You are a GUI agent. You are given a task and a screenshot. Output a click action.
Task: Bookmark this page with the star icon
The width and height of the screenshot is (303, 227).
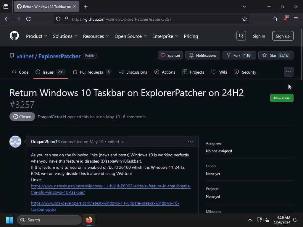point(245,19)
